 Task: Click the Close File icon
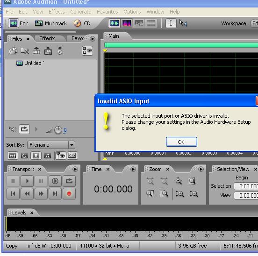tap(25, 51)
